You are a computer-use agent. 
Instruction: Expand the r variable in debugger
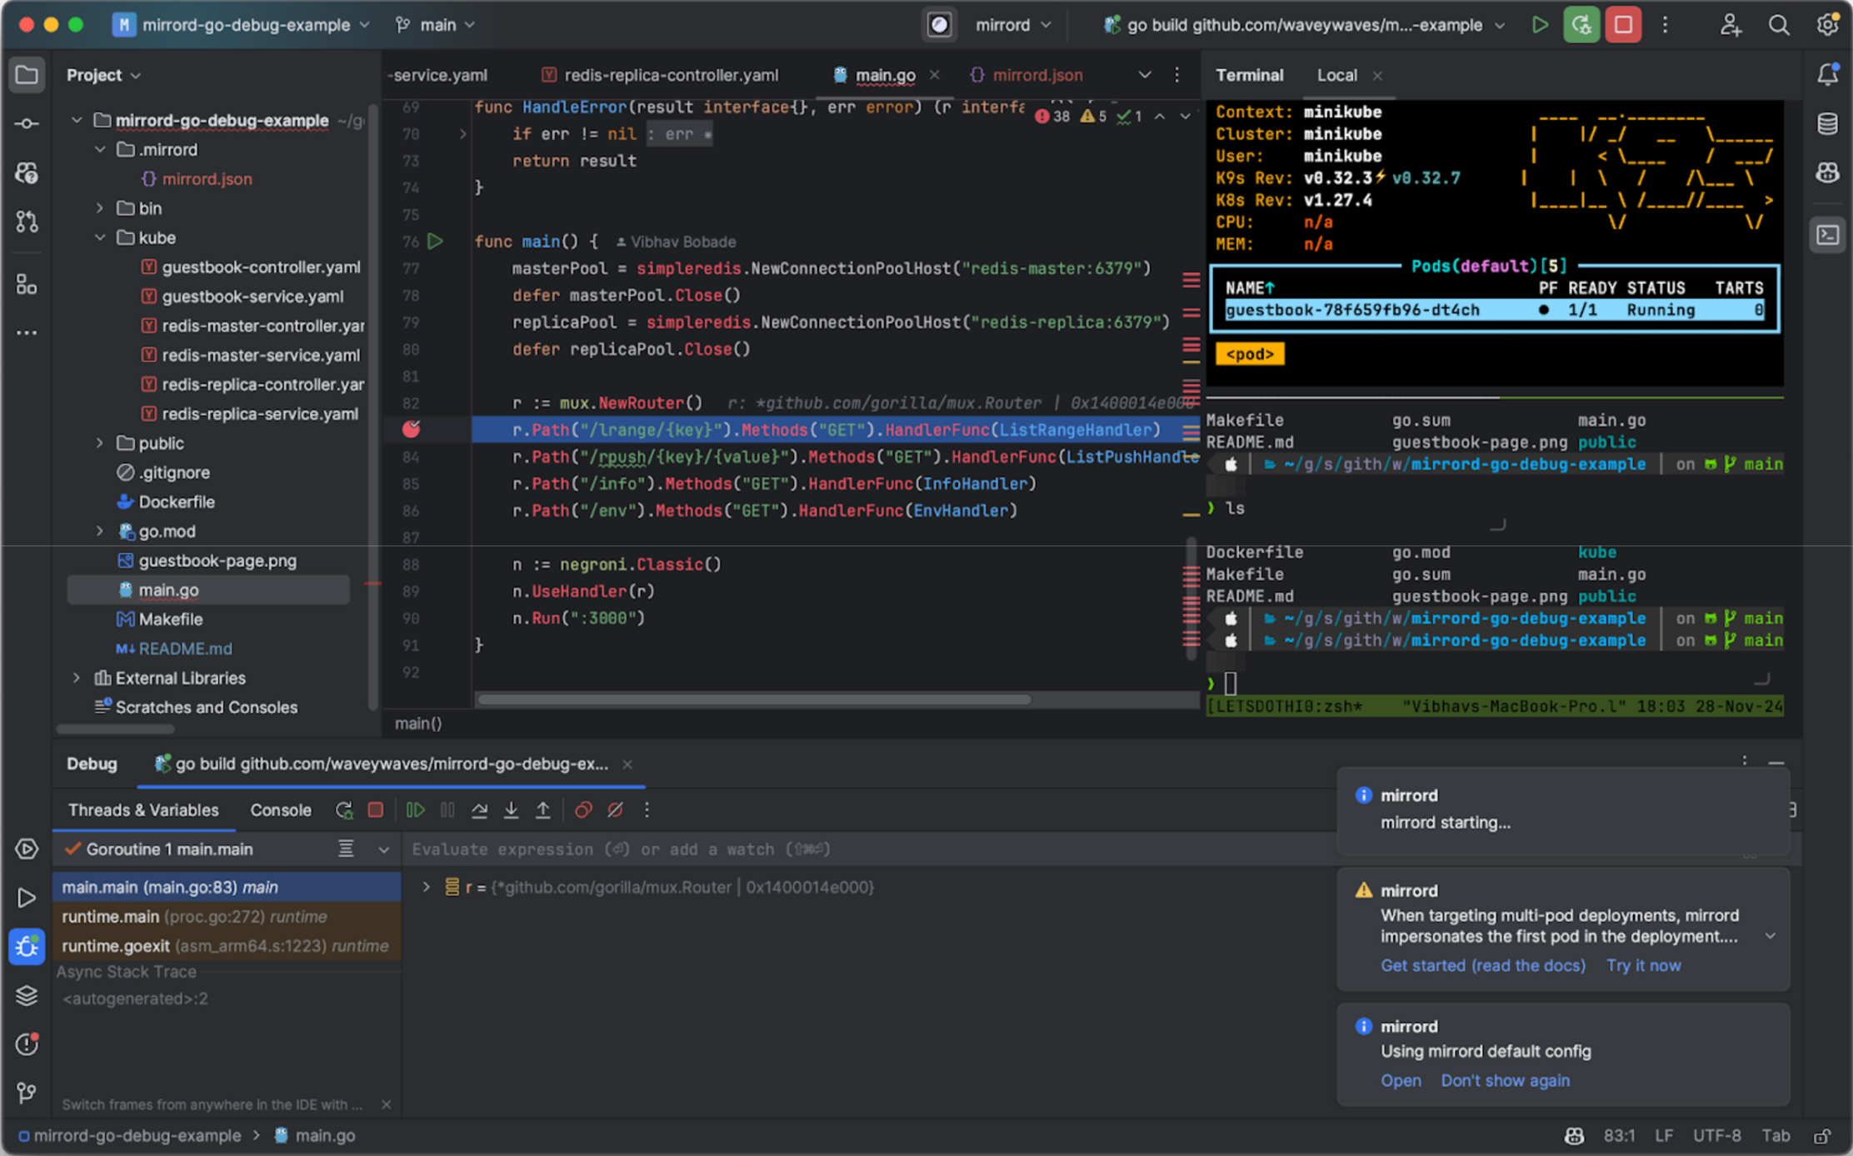[426, 887]
